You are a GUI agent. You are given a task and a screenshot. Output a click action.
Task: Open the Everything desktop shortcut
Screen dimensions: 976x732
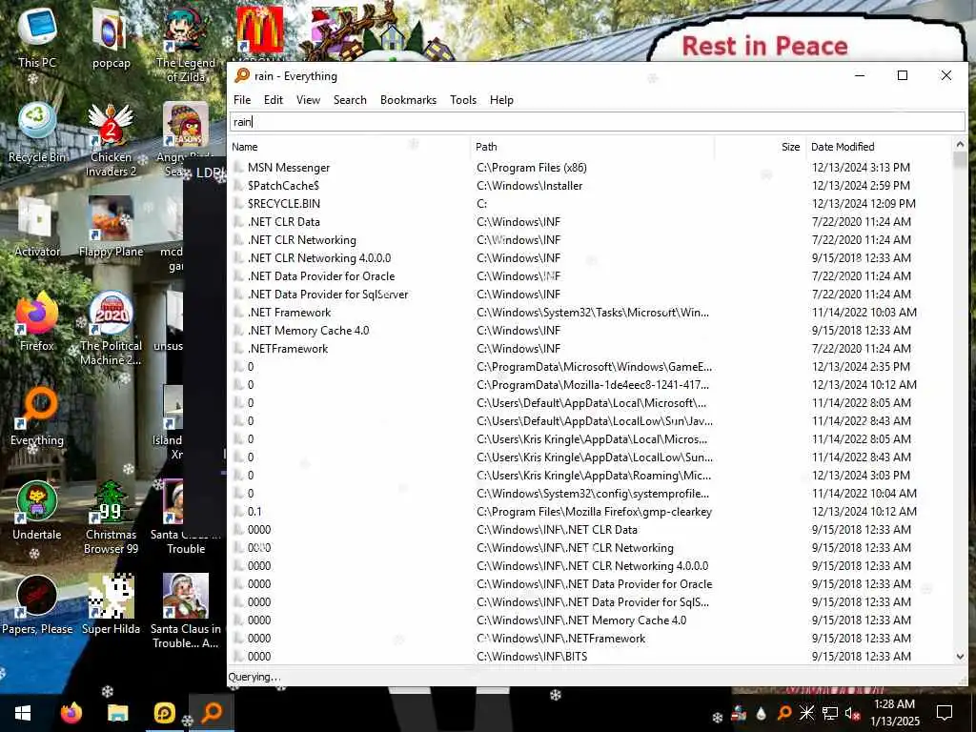pos(37,416)
